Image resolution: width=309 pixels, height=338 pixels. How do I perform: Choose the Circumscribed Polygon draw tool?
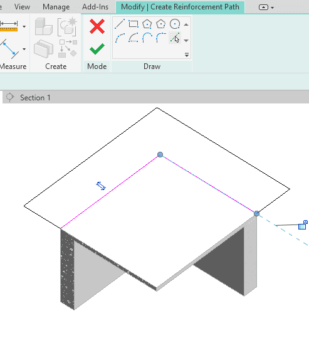(160, 24)
